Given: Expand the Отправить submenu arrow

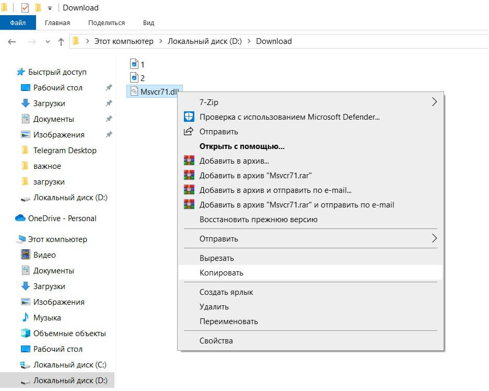Looking at the screenshot, I should 434,238.
